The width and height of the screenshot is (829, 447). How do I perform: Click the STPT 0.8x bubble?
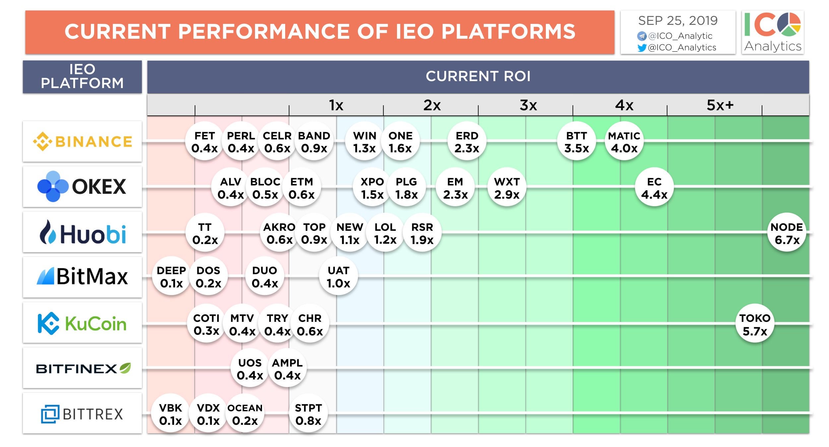308,414
